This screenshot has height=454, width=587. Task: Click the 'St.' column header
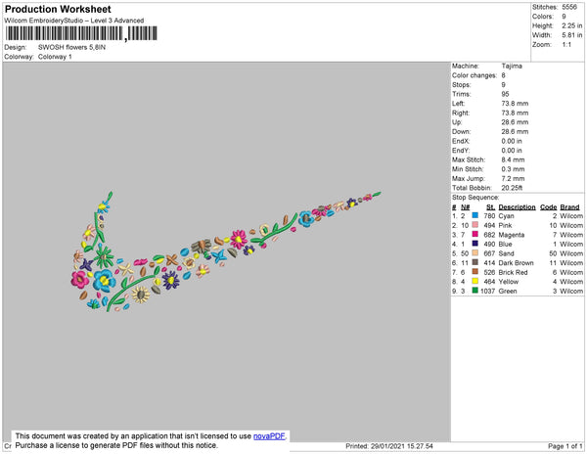(x=490, y=207)
